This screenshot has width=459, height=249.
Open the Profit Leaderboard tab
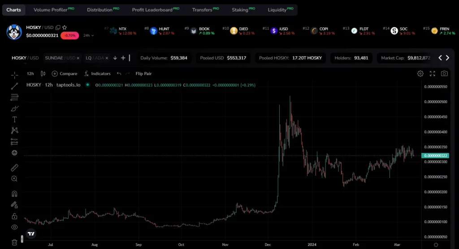156,10
